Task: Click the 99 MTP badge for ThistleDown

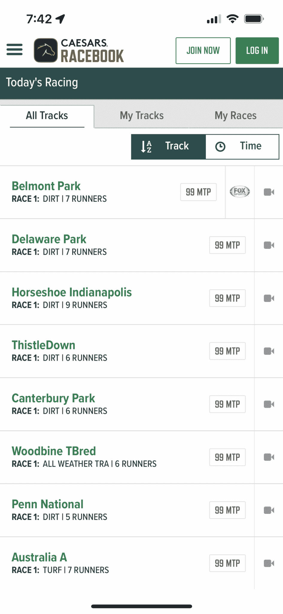Action: click(x=227, y=351)
